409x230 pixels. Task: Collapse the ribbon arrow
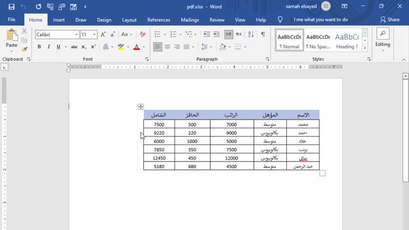coord(403,59)
